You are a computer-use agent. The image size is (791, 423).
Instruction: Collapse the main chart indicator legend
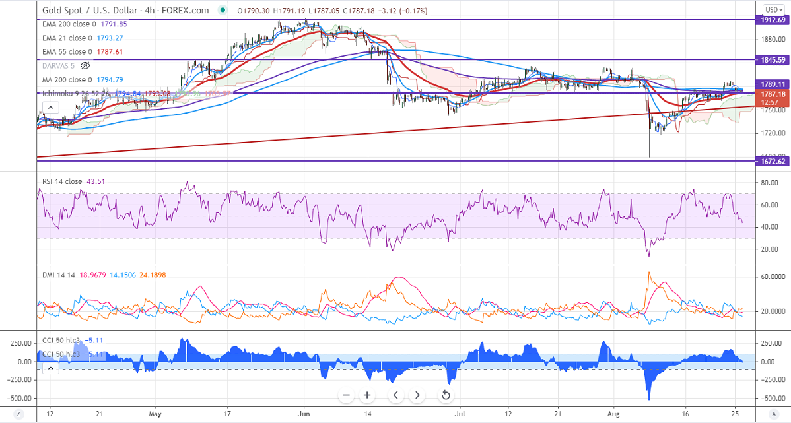(x=51, y=108)
